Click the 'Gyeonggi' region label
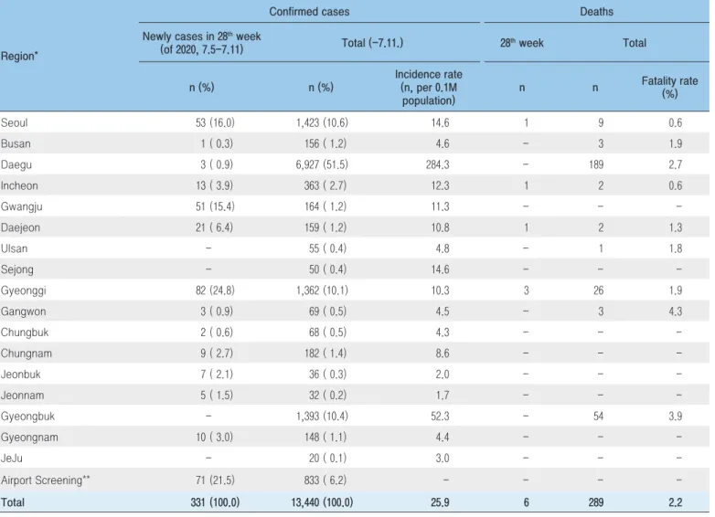The image size is (715, 517). 23,290
